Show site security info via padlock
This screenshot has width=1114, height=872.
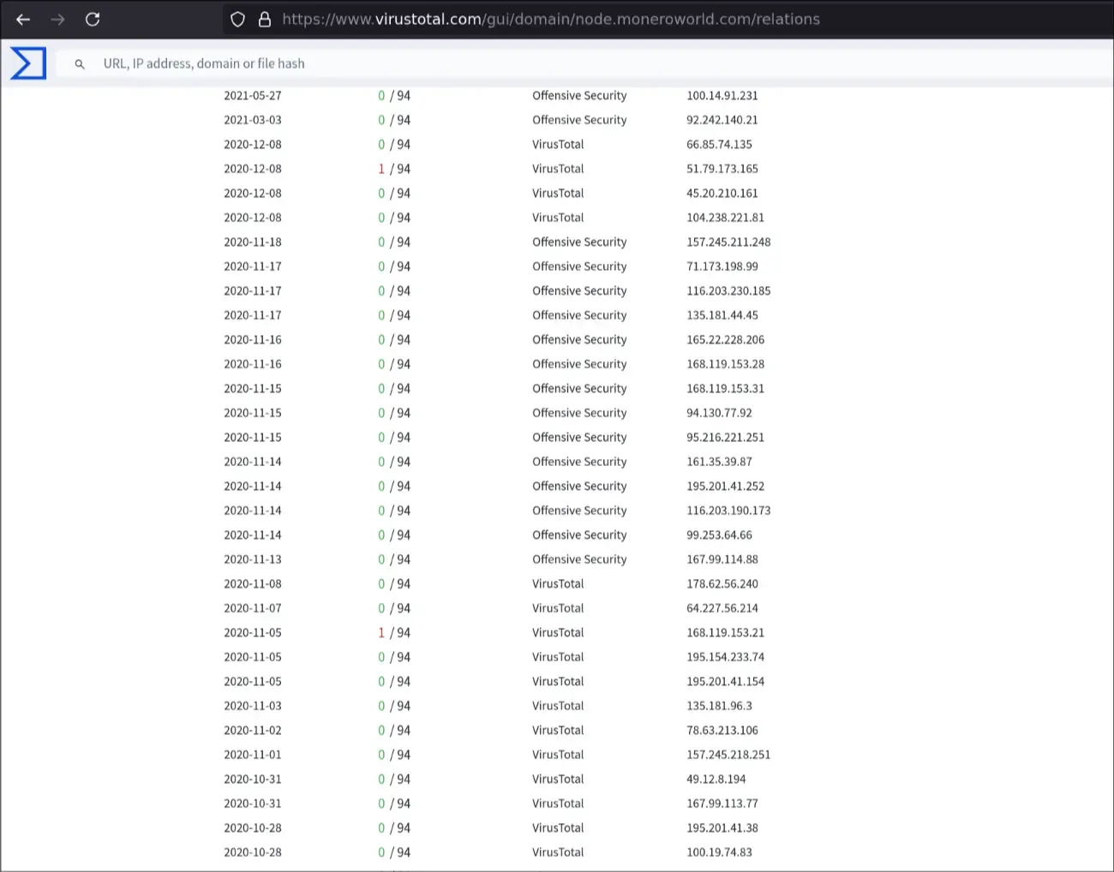click(265, 19)
